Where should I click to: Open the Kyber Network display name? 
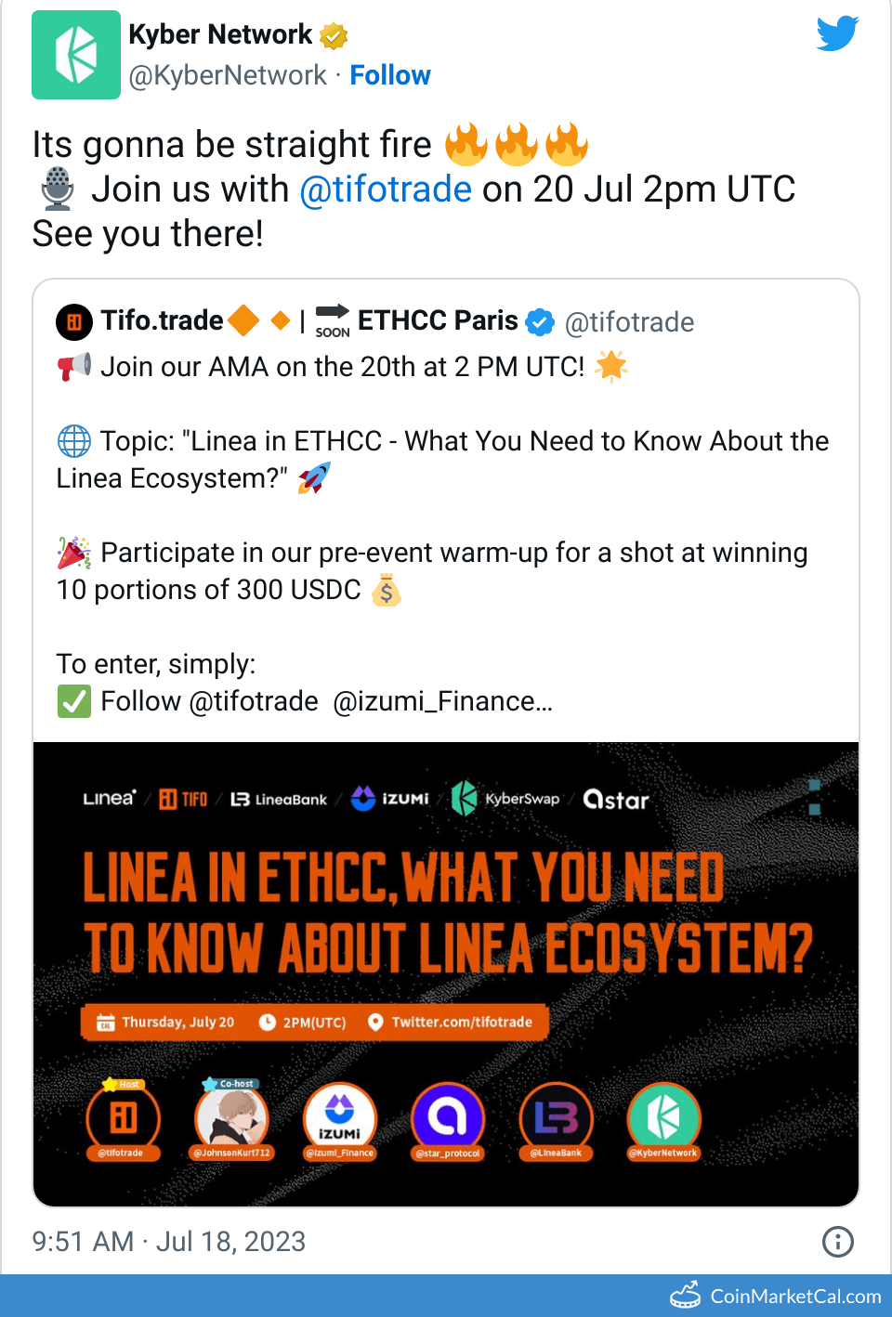point(220,34)
